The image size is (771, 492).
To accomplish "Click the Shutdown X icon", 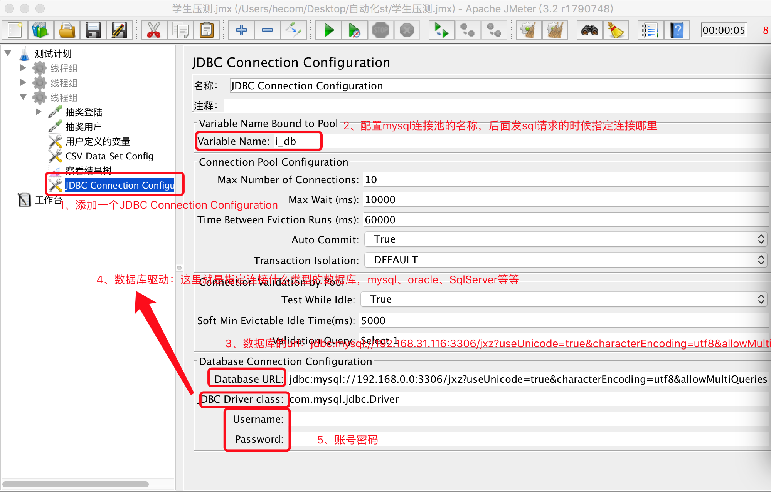I will (407, 30).
